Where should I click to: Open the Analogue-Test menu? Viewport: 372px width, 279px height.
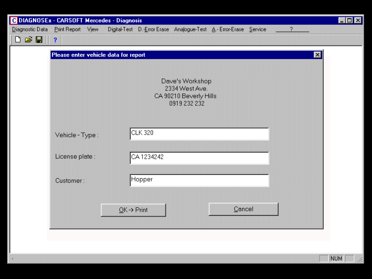click(190, 29)
